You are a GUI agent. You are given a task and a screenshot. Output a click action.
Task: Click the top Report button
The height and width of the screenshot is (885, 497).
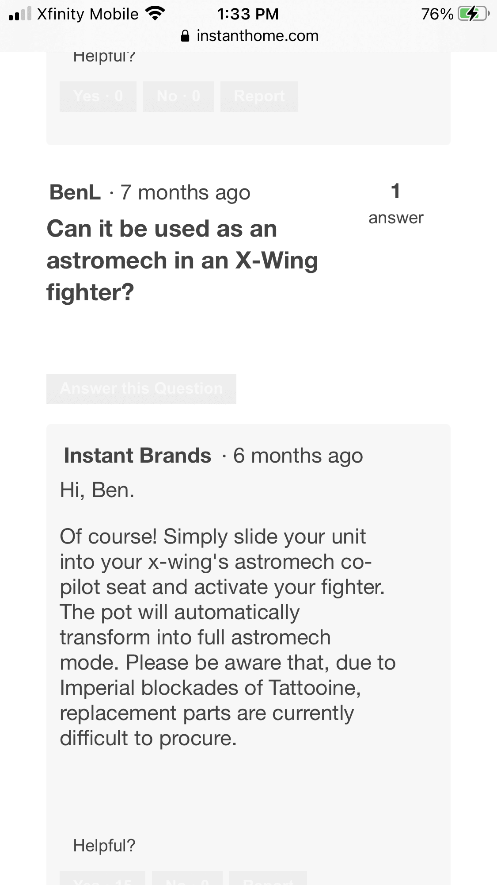[x=259, y=96]
